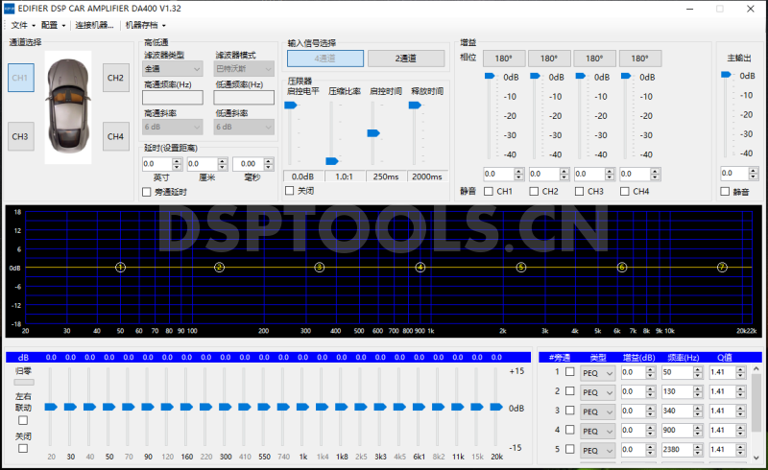Click band 5 frequency field showing 2380

[678, 450]
